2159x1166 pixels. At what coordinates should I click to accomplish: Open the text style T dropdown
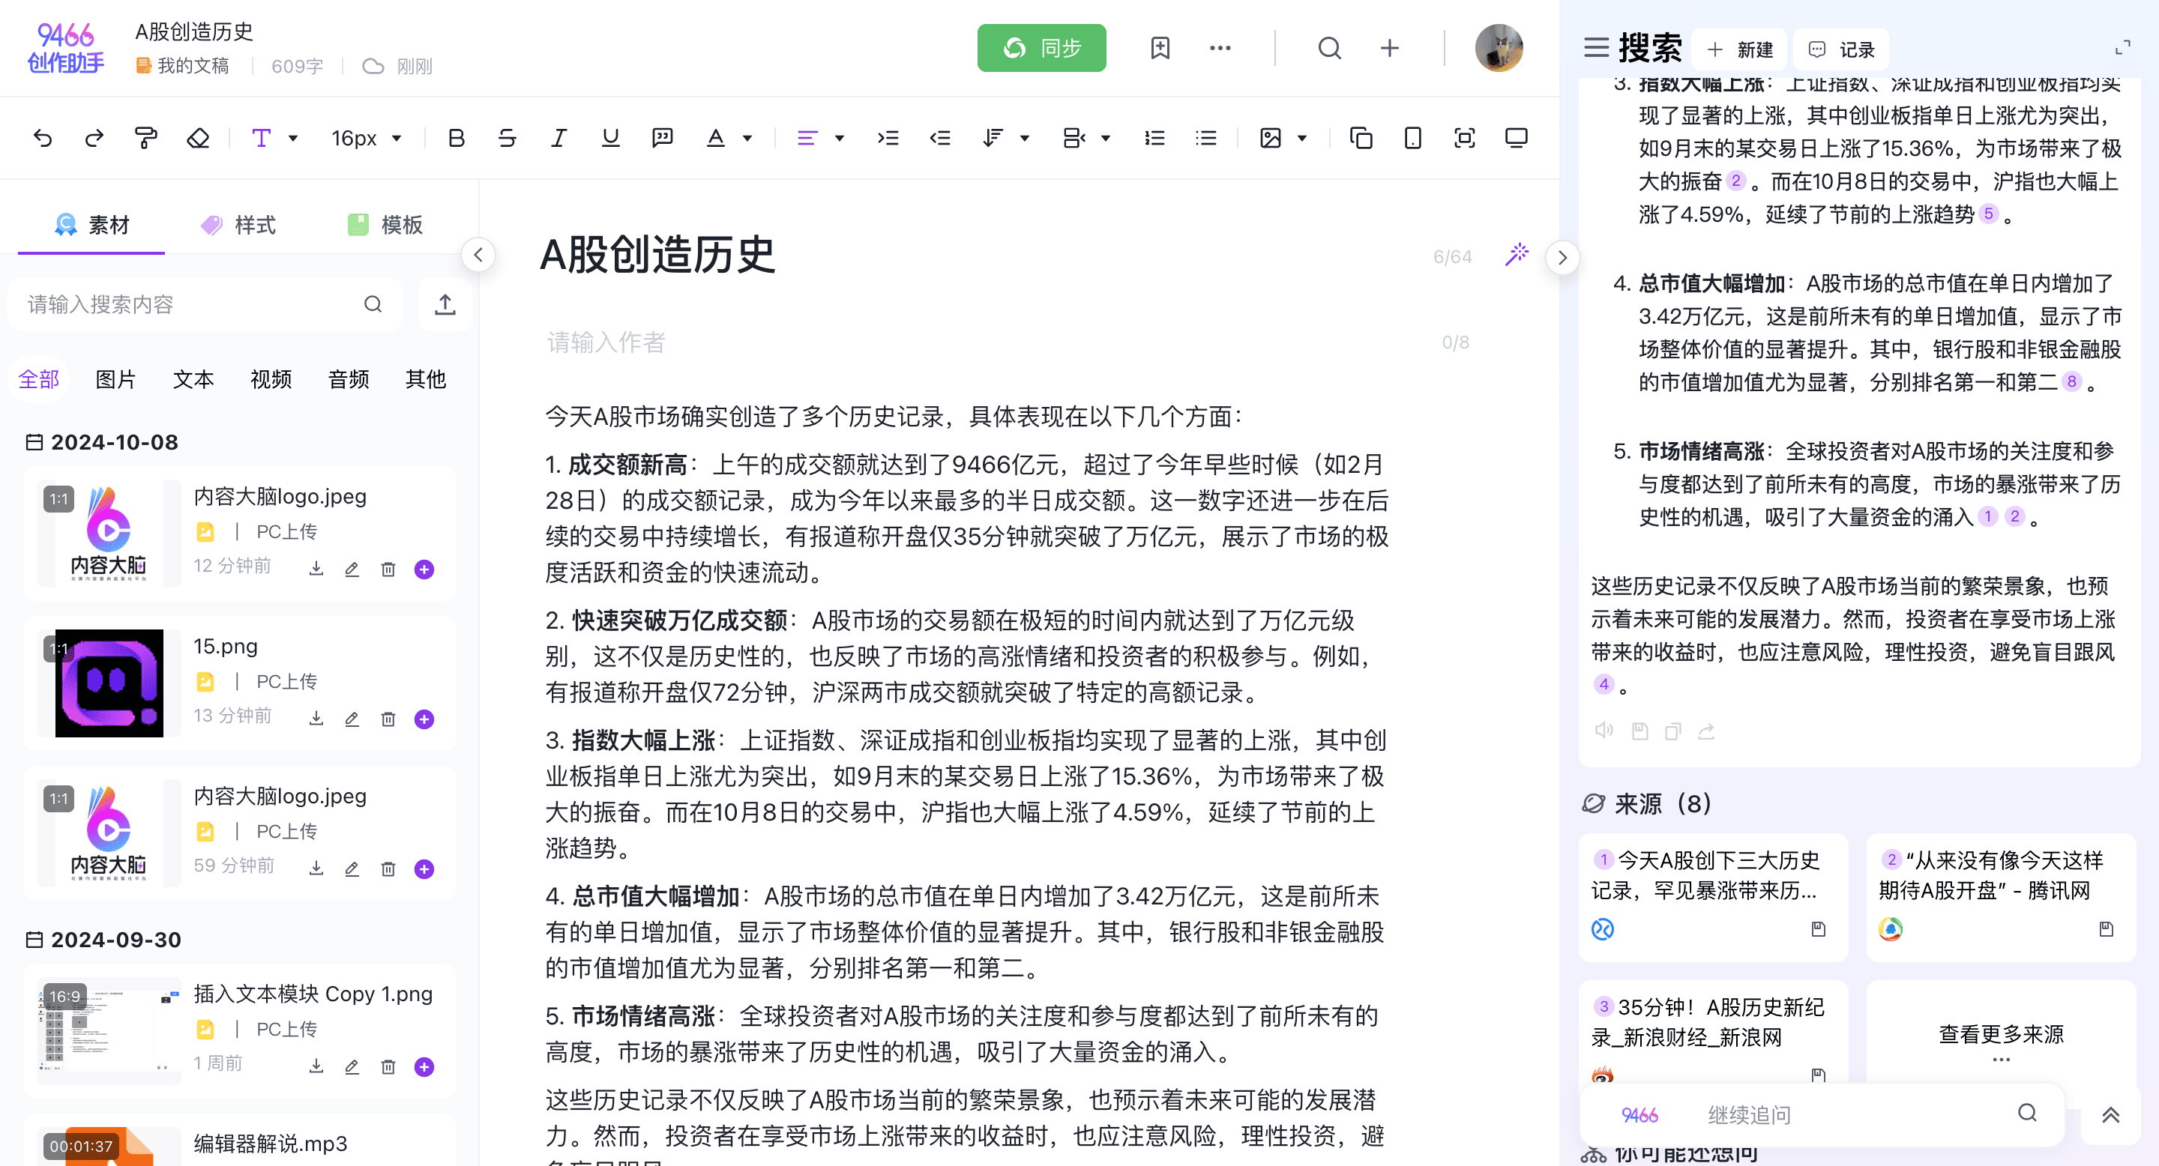click(x=275, y=138)
